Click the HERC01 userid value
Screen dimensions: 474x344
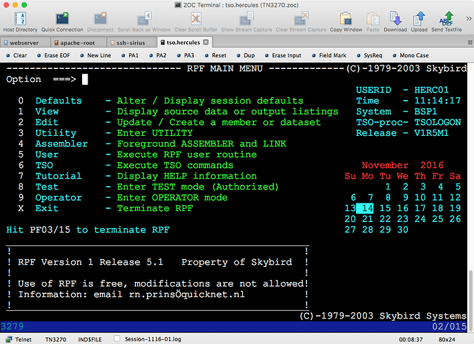coord(431,90)
